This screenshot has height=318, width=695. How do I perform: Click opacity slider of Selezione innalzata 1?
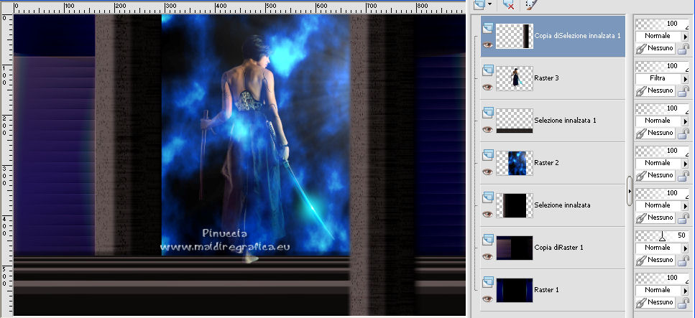pos(662,108)
